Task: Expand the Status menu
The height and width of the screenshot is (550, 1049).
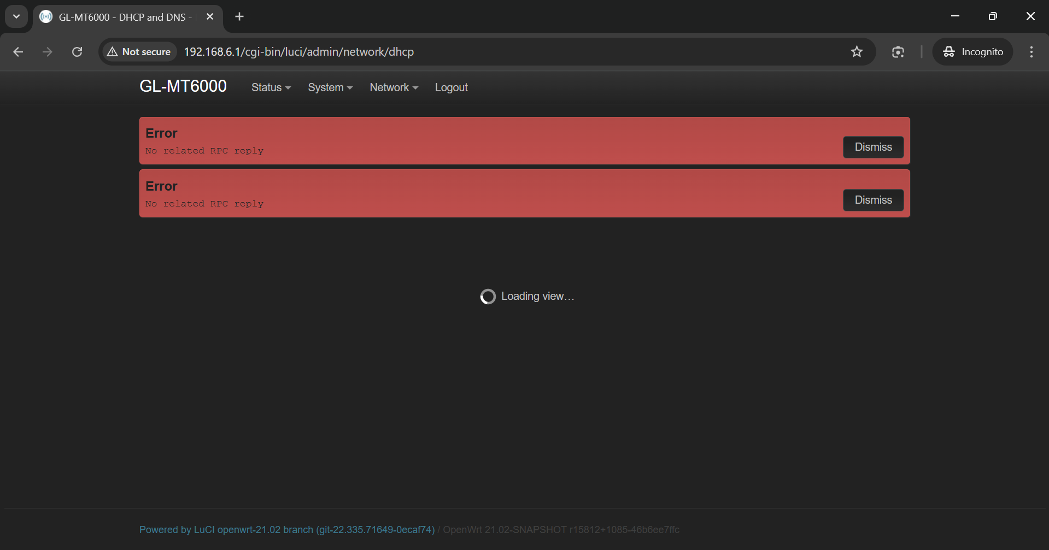Action: (271, 87)
